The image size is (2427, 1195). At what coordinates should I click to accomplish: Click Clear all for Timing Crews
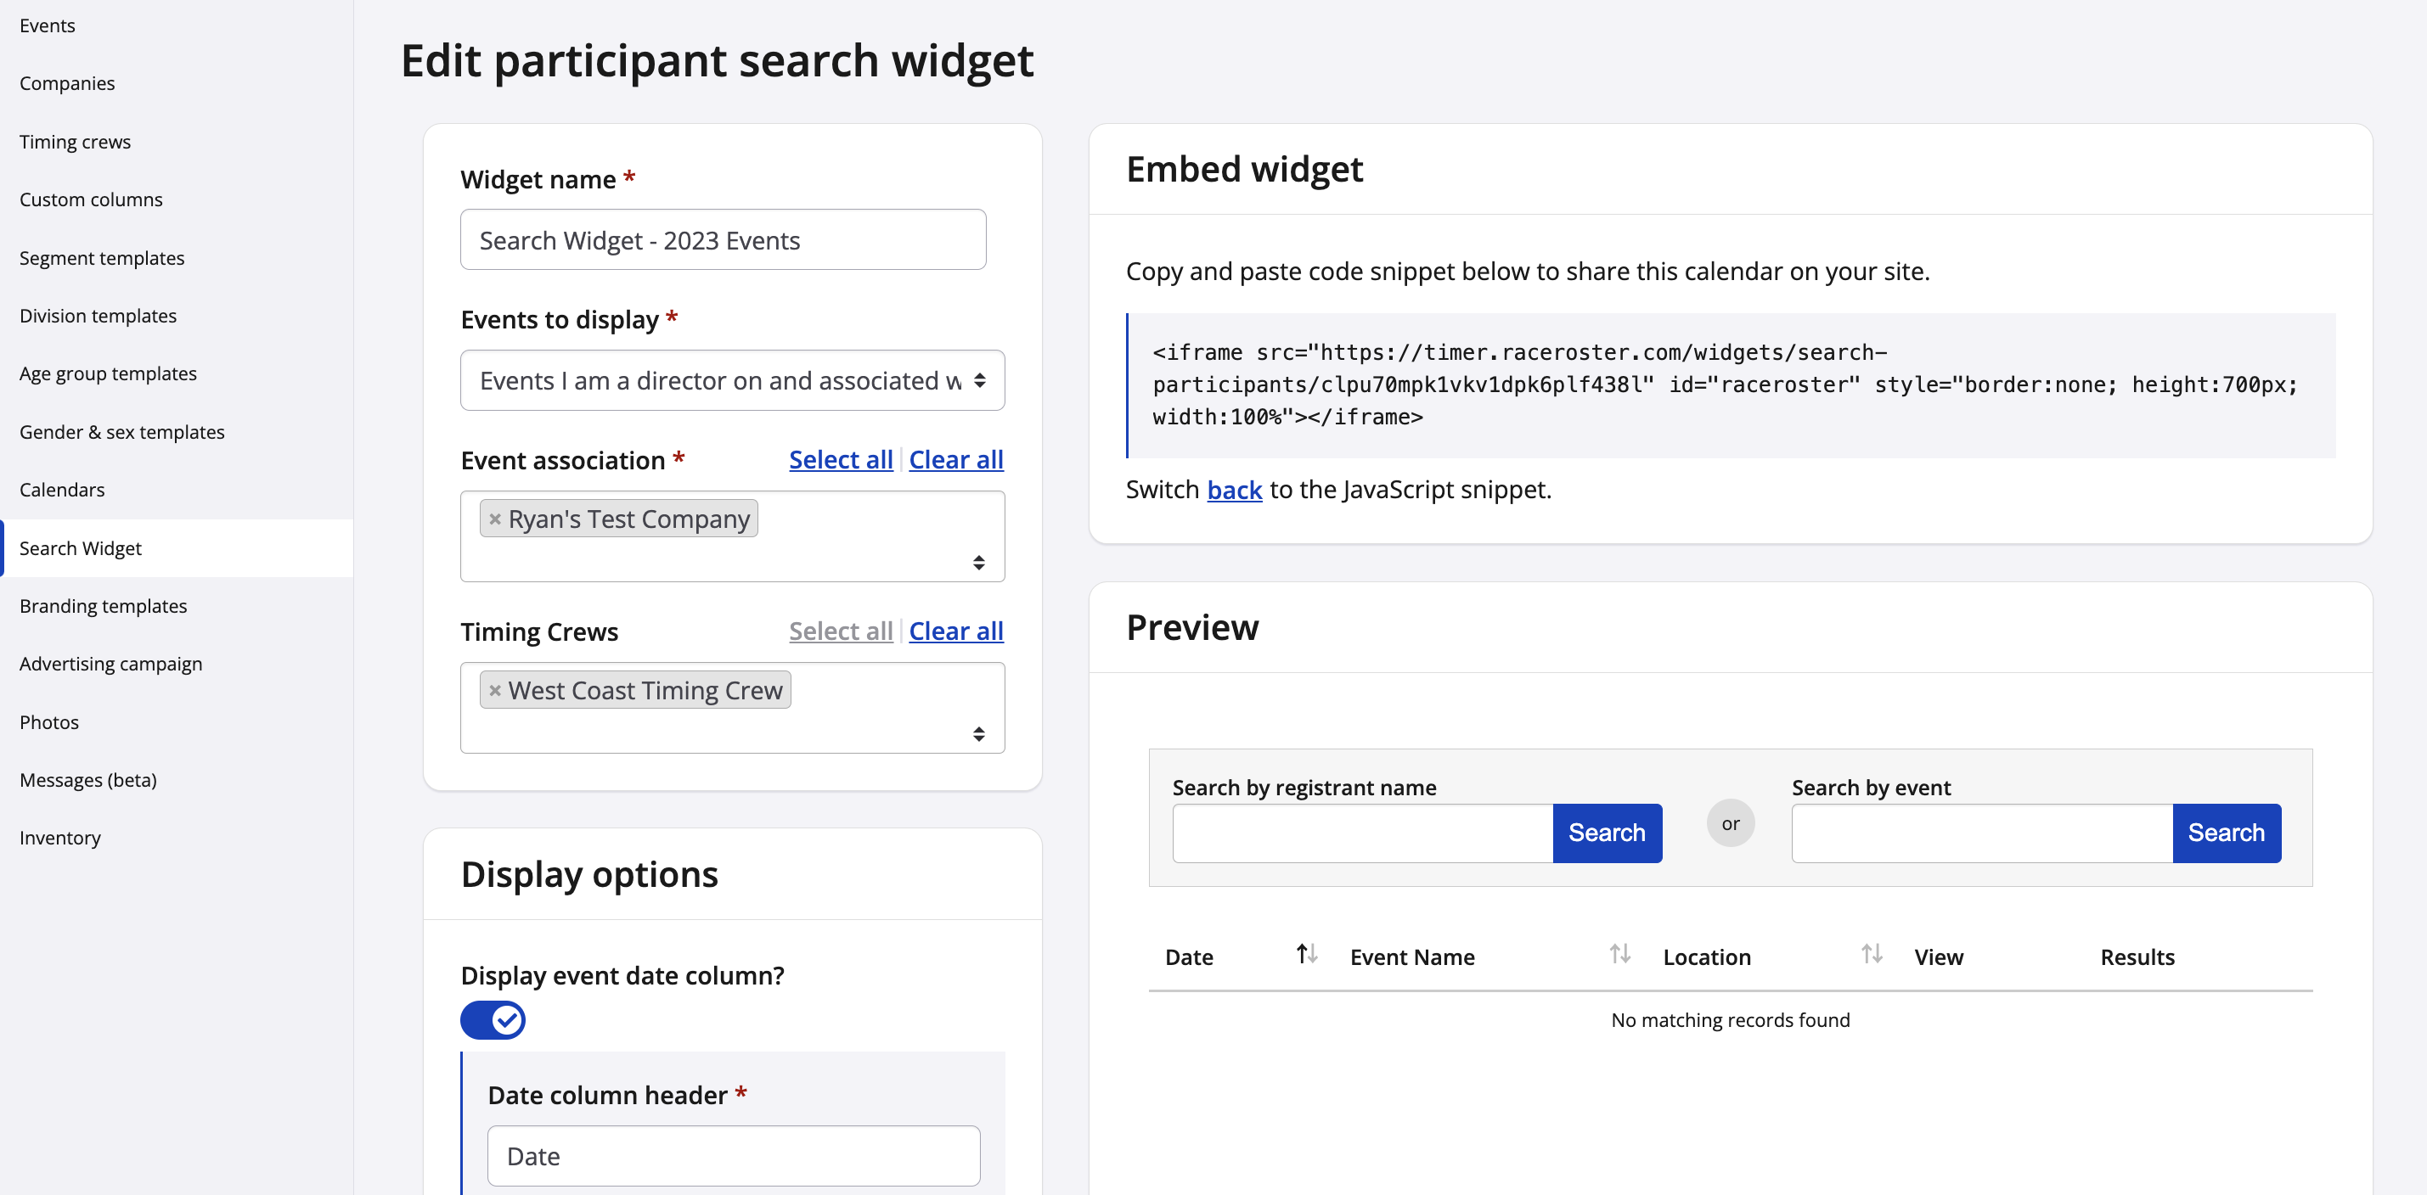click(x=955, y=631)
